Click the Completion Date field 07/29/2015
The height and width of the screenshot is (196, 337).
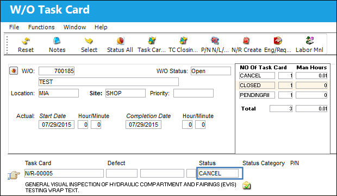click(x=143, y=125)
